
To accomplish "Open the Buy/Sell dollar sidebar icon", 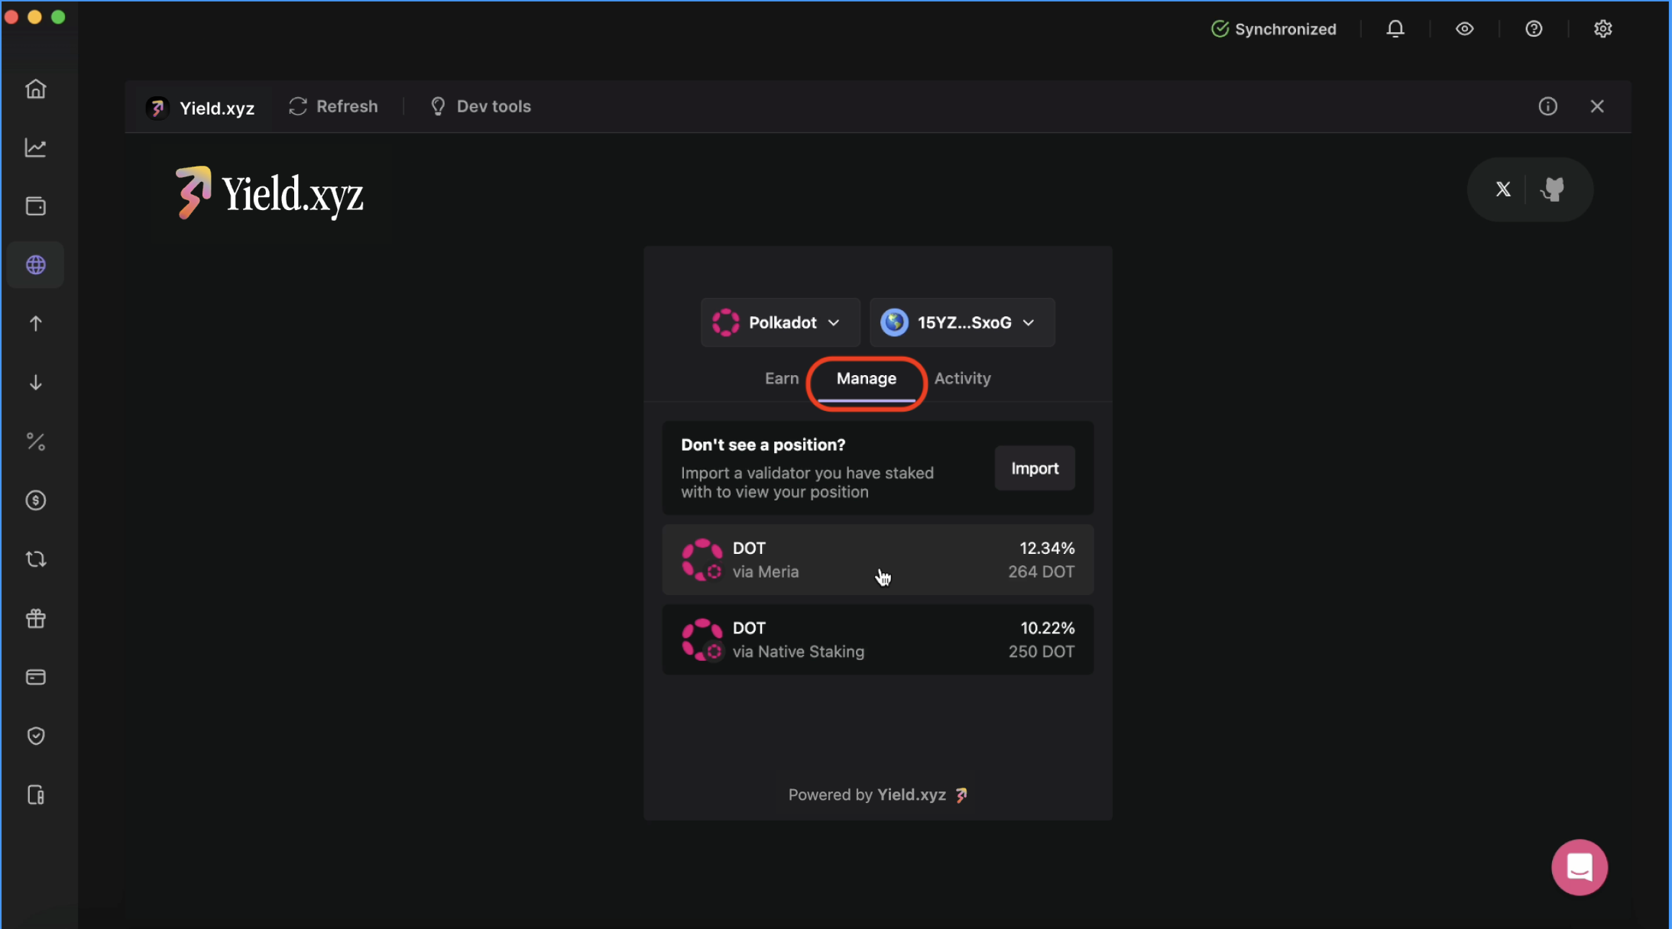I will 36,500.
